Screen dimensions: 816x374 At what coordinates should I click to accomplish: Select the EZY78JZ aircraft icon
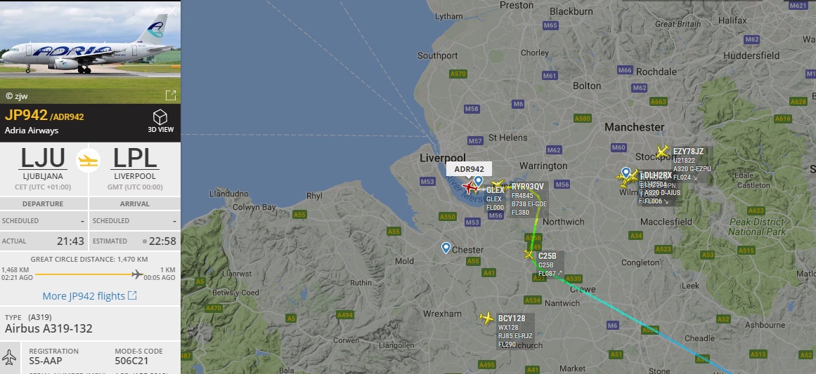click(x=662, y=152)
